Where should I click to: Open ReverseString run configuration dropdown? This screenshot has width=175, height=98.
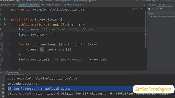(150, 1)
